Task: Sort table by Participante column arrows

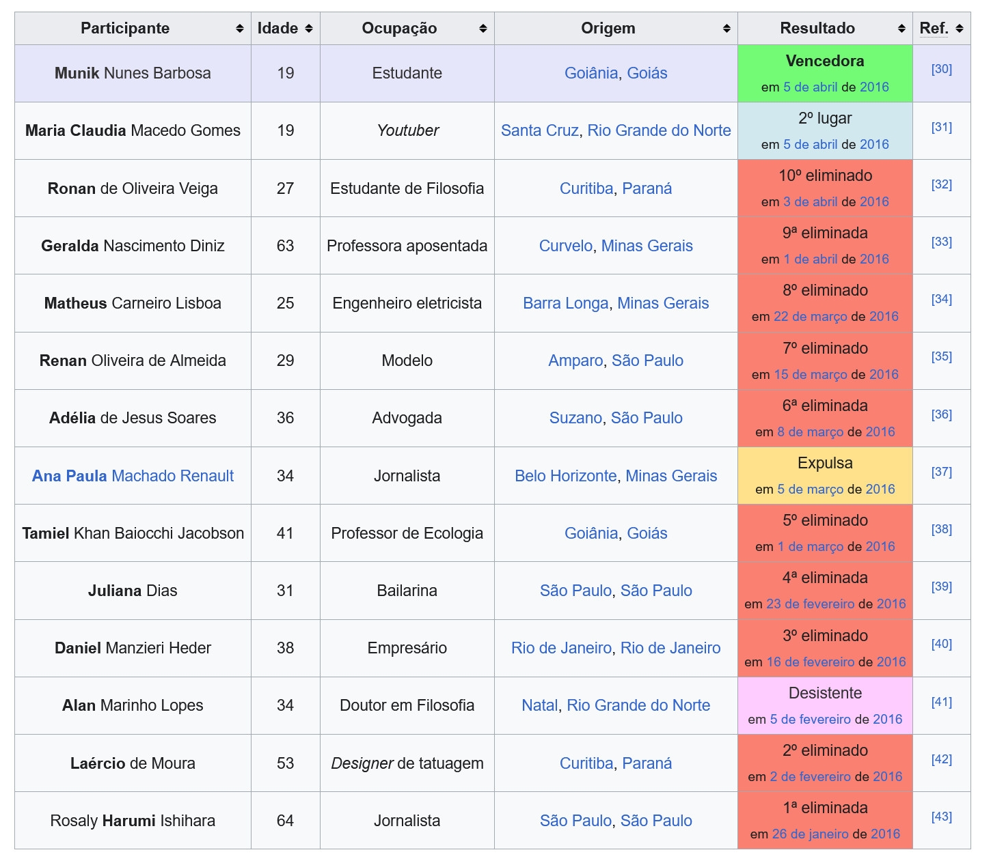Action: (239, 29)
